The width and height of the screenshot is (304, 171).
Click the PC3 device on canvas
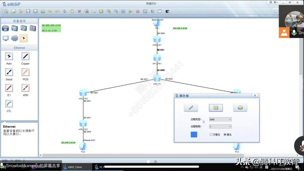(x=237, y=147)
